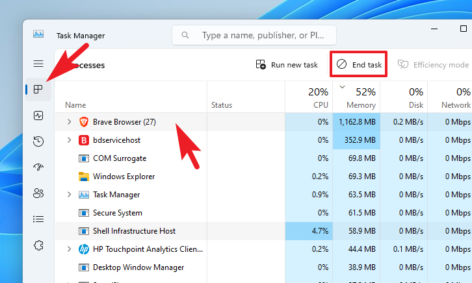Image resolution: width=472 pixels, height=283 pixels.
Task: Click the 44.4 MB memory cell
Action: [x=356, y=249]
